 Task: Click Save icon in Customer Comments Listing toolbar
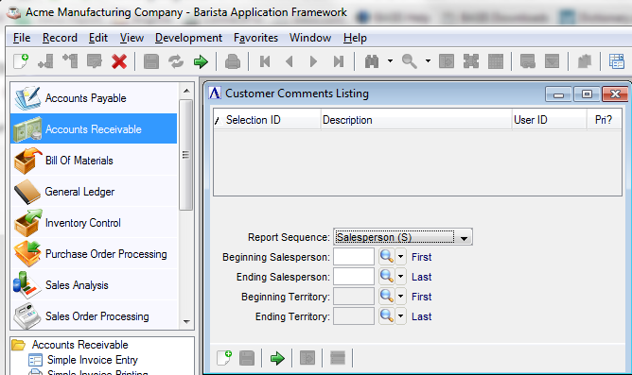pyautogui.click(x=247, y=358)
